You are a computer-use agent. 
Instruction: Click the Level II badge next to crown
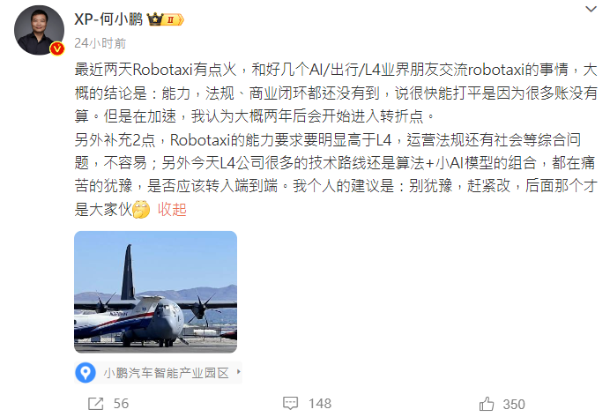click(173, 19)
